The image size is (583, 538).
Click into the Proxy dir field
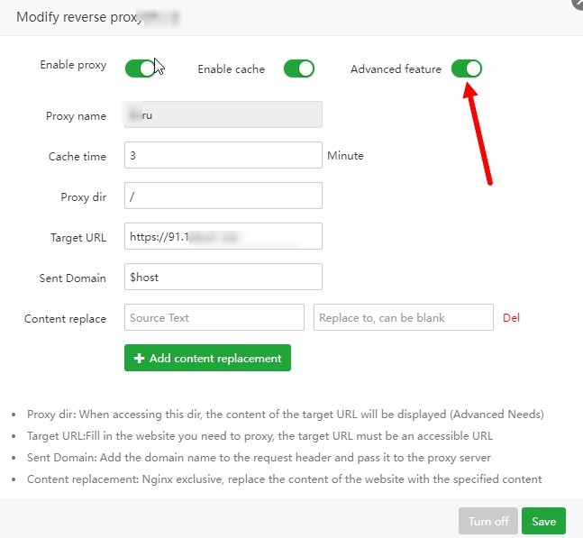[x=223, y=196]
